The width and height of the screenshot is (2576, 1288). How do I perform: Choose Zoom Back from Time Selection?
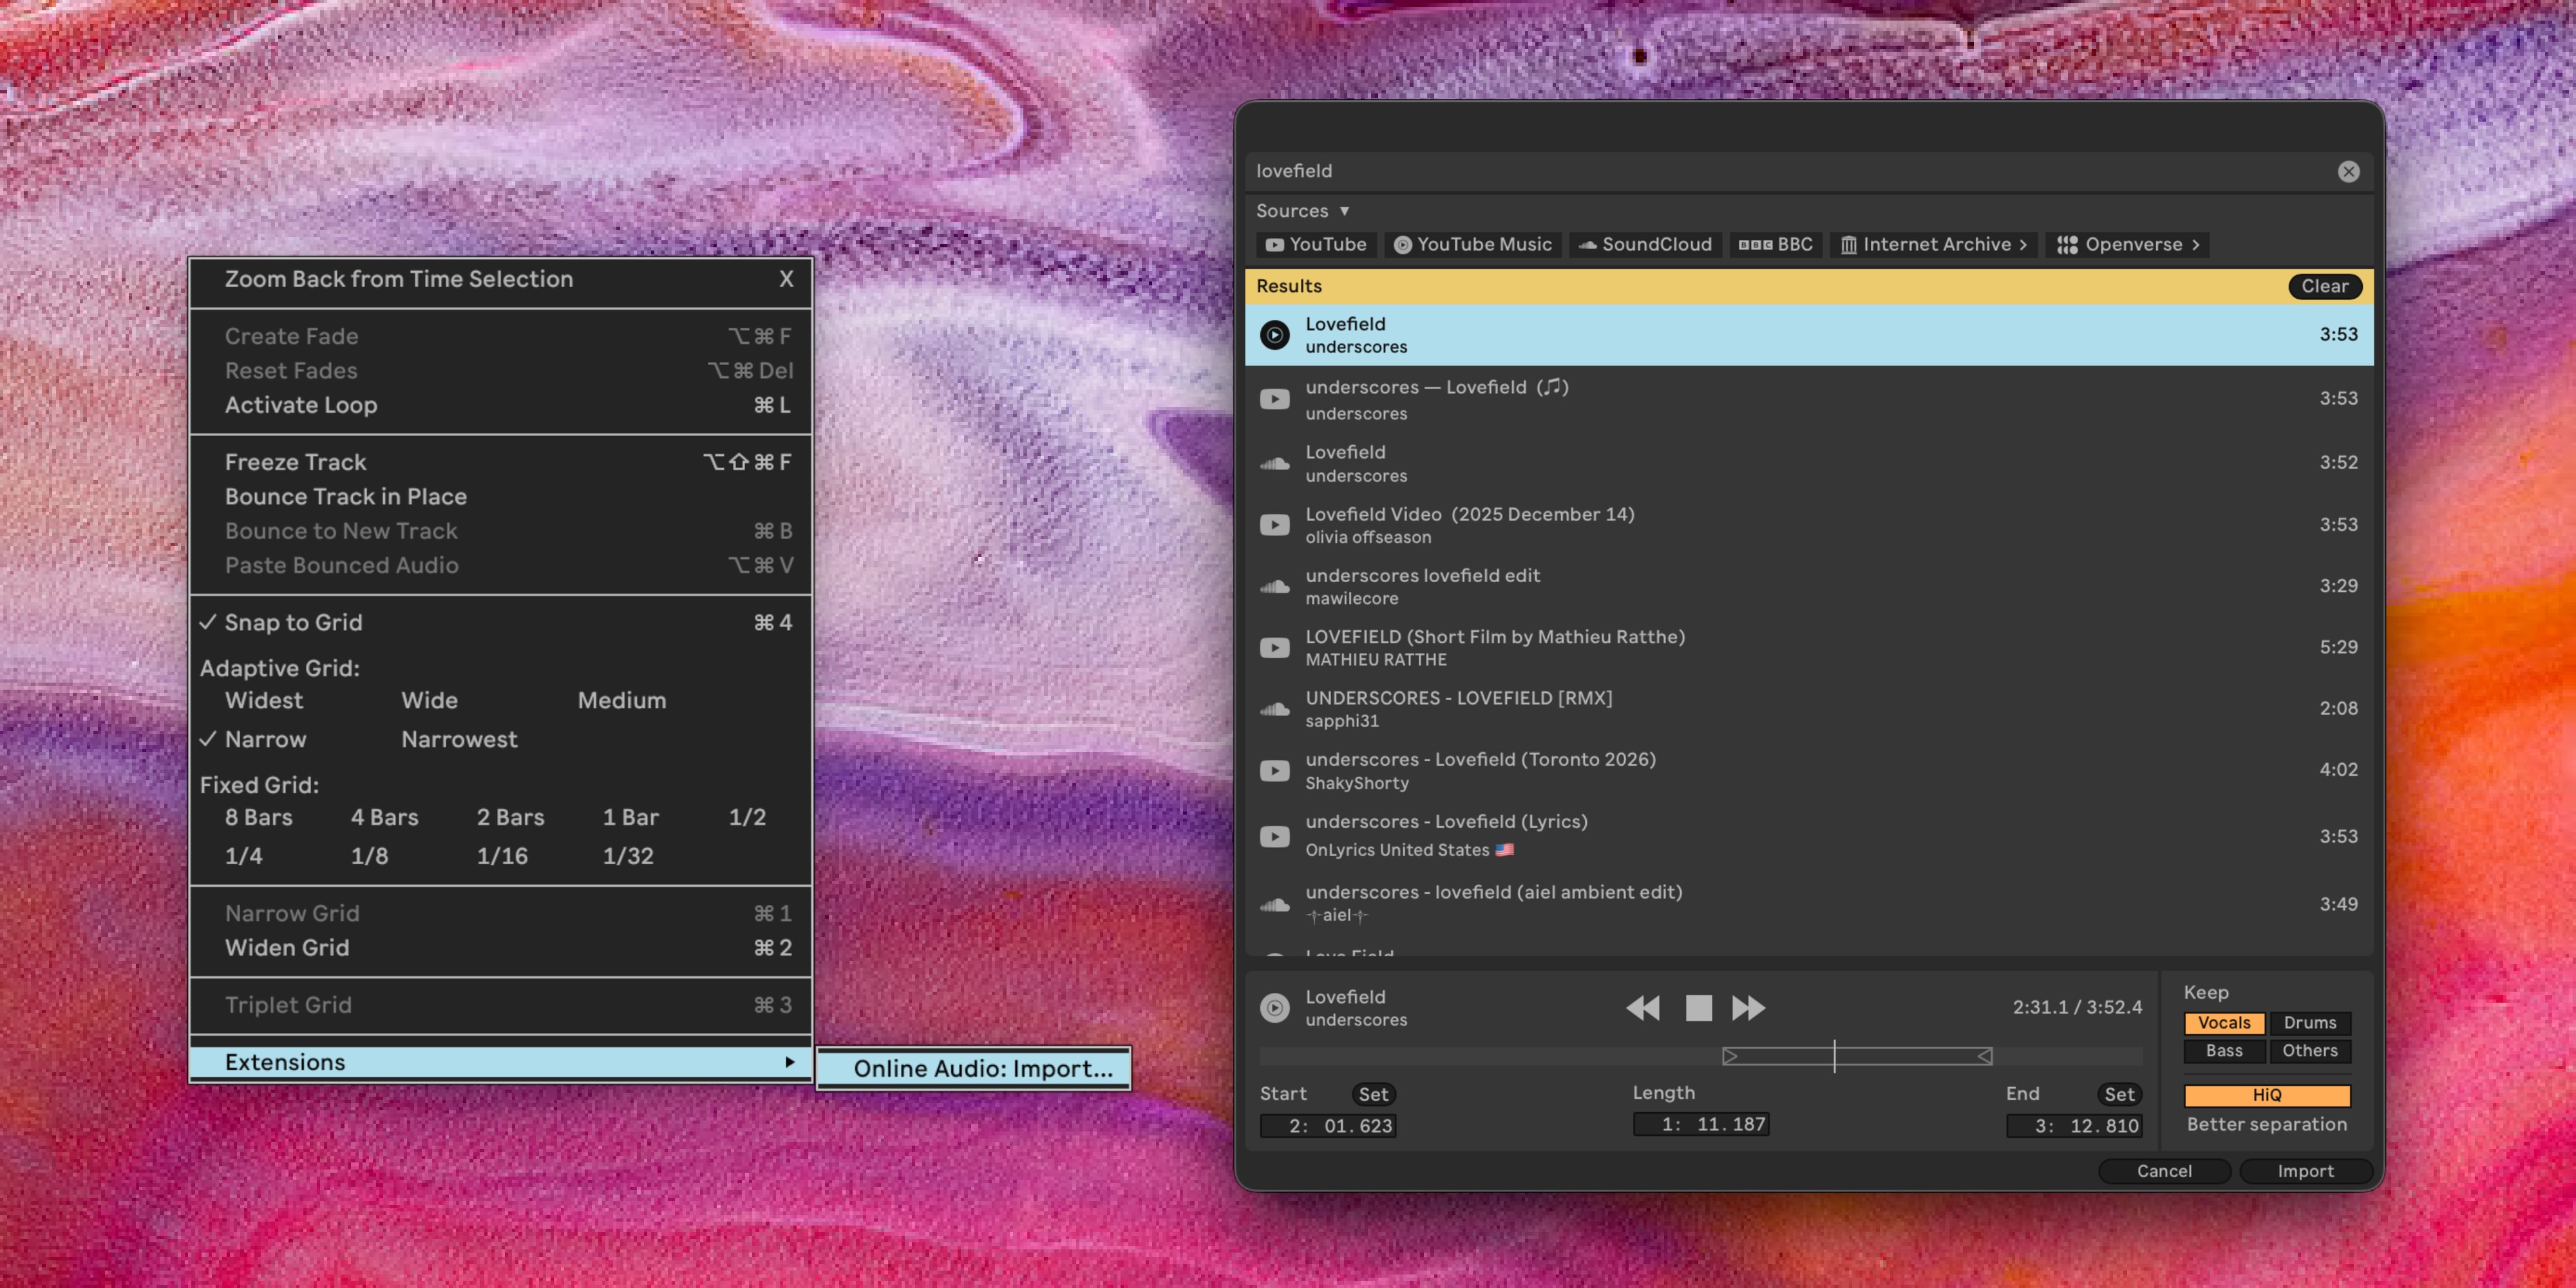[500, 279]
